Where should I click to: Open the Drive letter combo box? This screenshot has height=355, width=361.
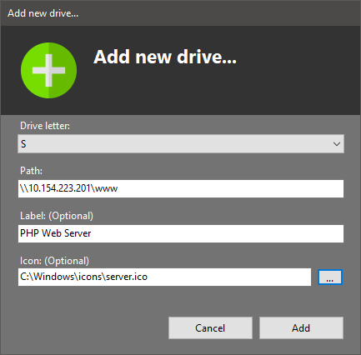point(181,144)
